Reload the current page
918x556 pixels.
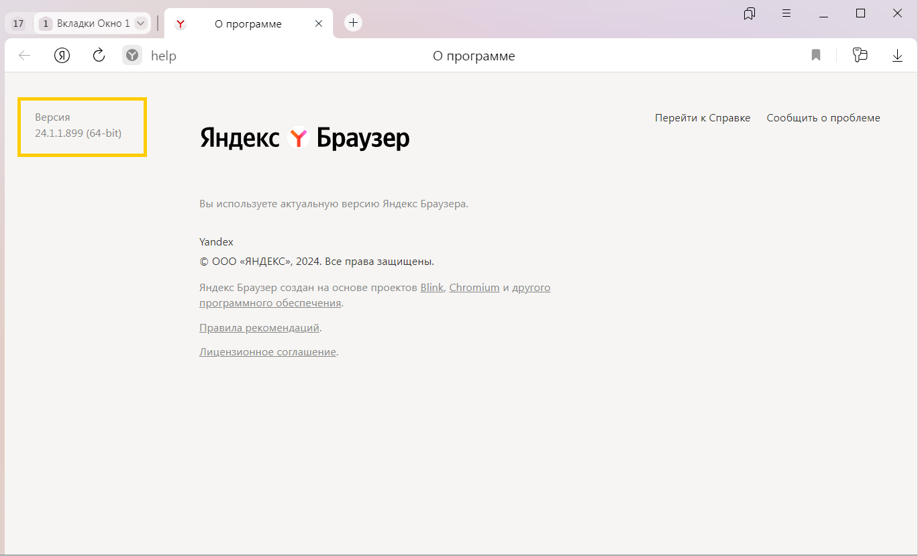click(99, 56)
